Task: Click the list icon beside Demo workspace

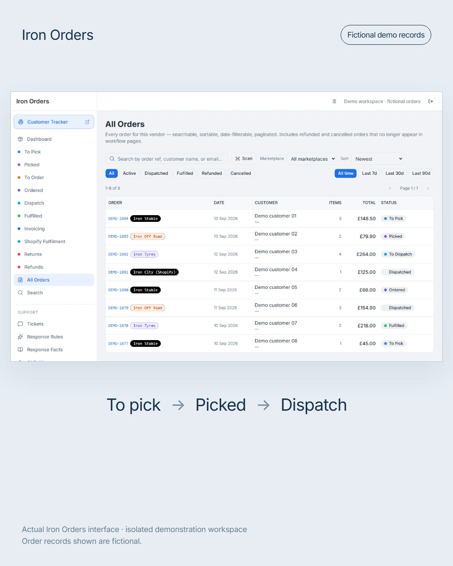Action: pyautogui.click(x=334, y=101)
